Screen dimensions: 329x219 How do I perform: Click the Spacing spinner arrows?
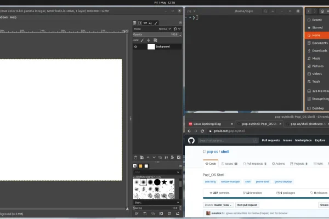coord(180,208)
